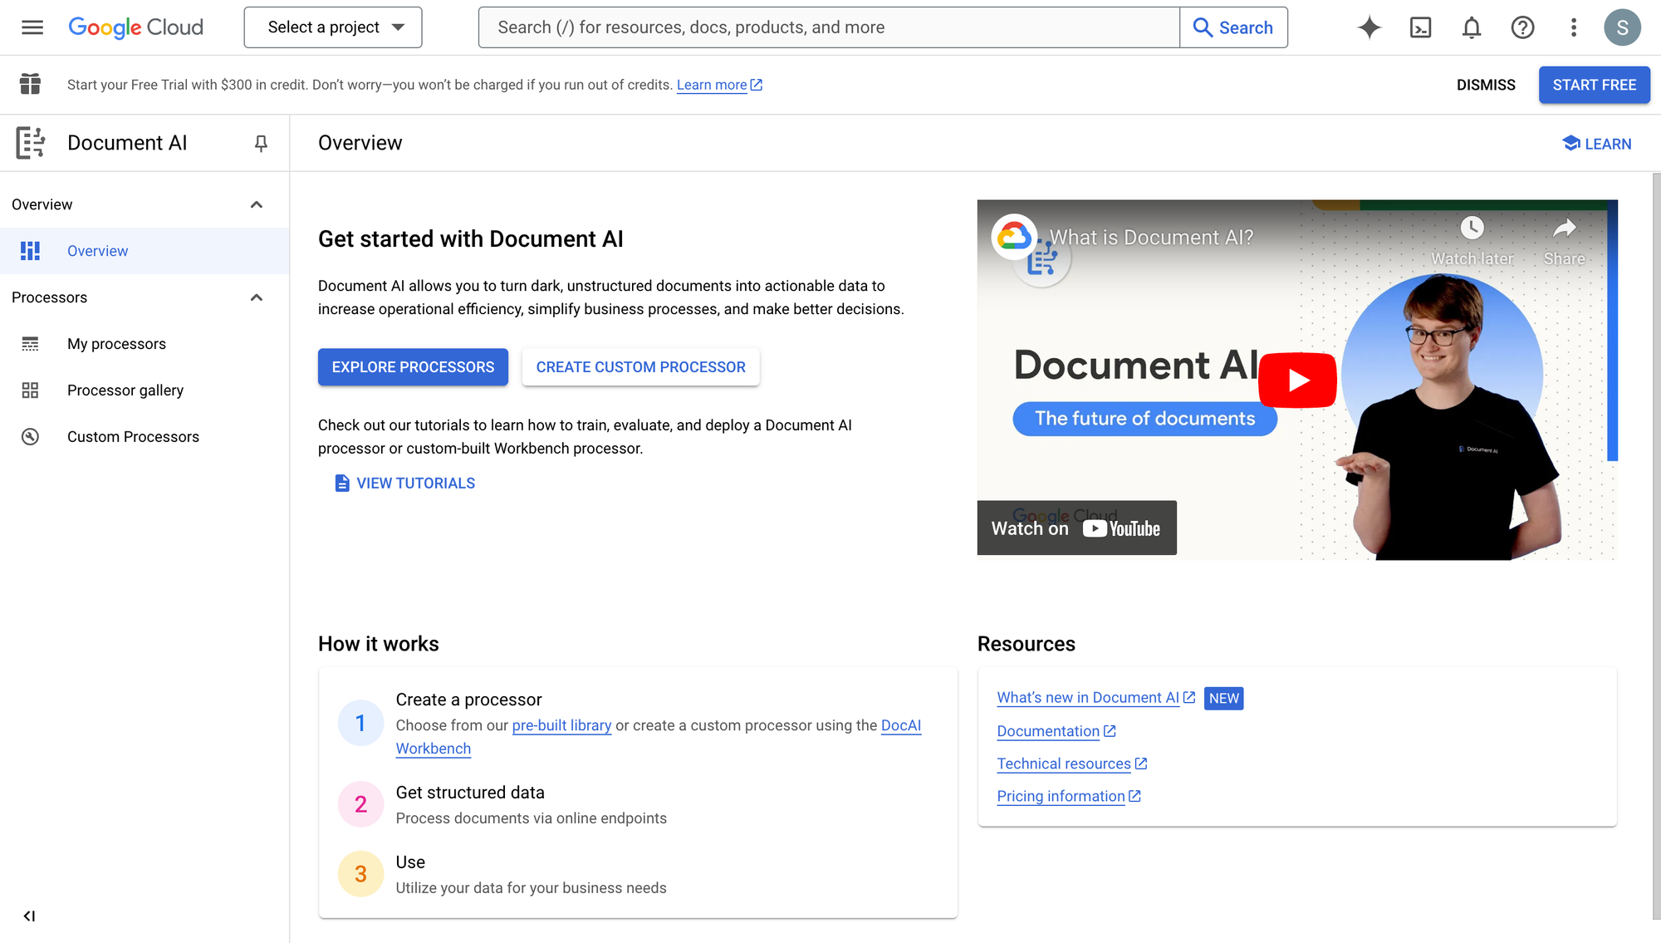Click Learn more link in banner
Viewport: 1661px width, 943px height.
(719, 85)
